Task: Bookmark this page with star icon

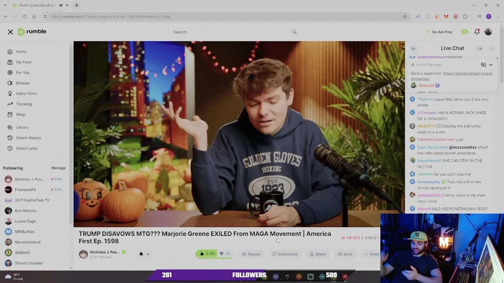Action: pyautogui.click(x=404, y=17)
